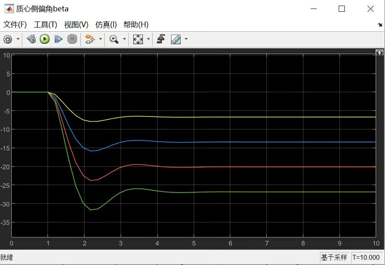
Task: Close the scope window
Action: coord(370,9)
